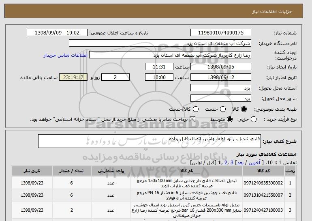Click the delivery city field یزد
312x221 pixels.
pyautogui.click(x=221, y=99)
